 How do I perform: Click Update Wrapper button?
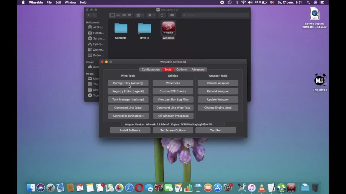click(x=218, y=99)
